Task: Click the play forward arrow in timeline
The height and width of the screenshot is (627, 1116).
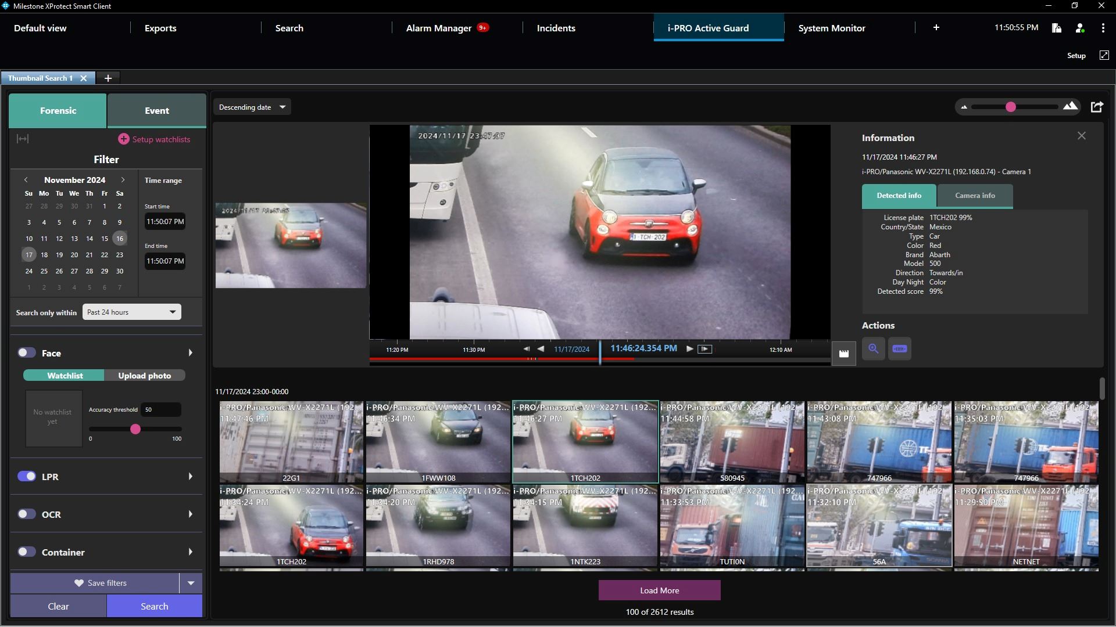Action: pos(689,349)
